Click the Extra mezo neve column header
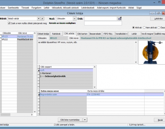This screenshot has height=129, width=165. point(63,91)
